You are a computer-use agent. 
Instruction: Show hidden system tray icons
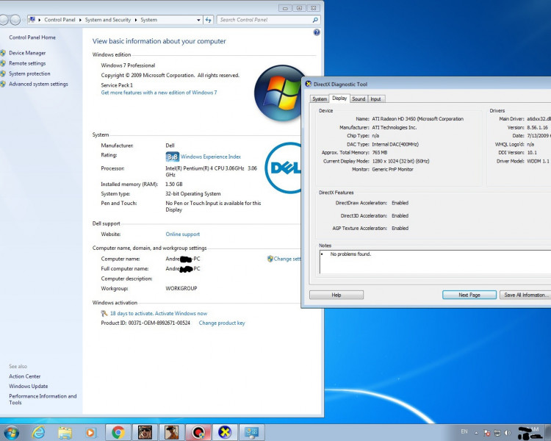pos(477,432)
